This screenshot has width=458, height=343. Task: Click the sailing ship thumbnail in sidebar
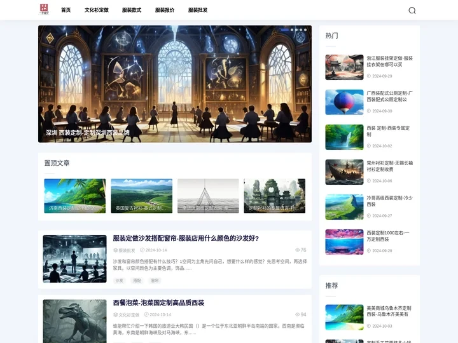click(x=344, y=172)
